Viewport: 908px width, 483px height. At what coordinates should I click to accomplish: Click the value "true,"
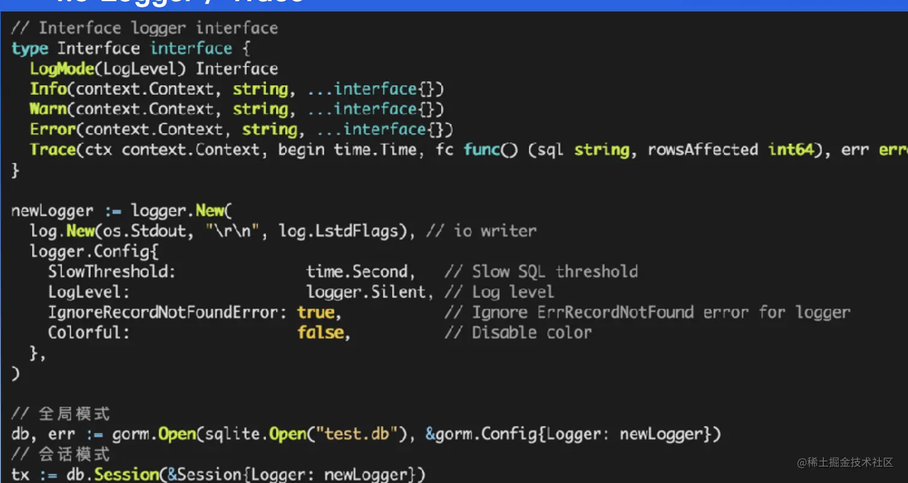[319, 312]
